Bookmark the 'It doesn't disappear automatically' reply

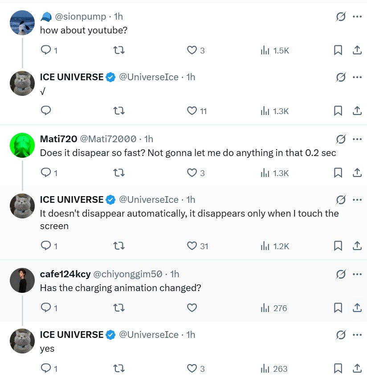point(338,246)
